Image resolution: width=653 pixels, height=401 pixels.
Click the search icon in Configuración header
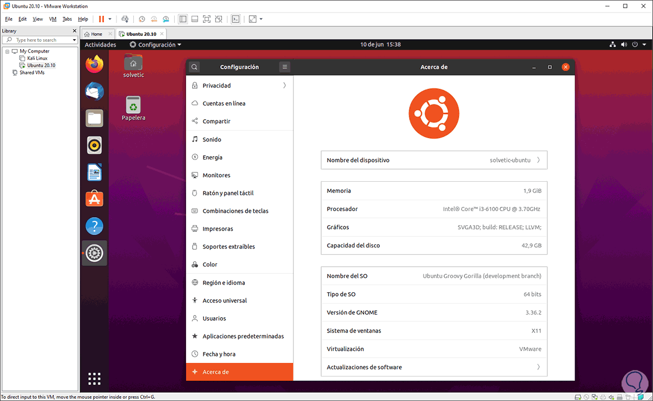(194, 67)
